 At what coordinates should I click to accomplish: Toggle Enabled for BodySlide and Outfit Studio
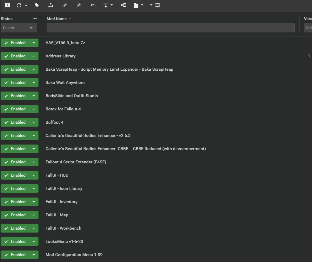pos(15,96)
